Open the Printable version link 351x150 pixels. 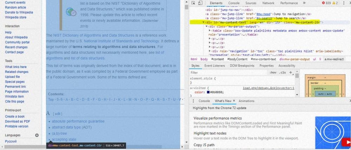pos(16,126)
